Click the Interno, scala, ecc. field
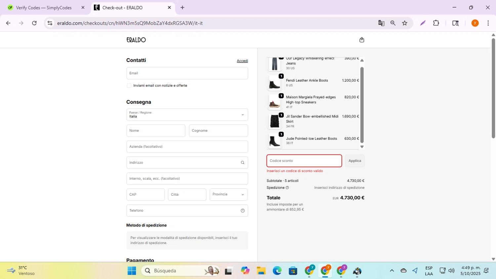 [x=187, y=179]
